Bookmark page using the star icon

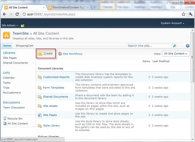click(183, 14)
